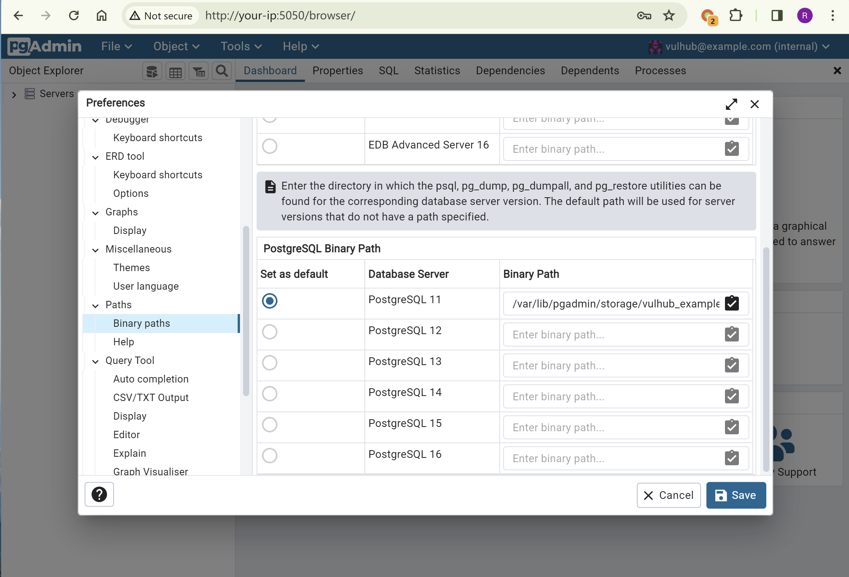Click the Filtered Rows toolbar icon
This screenshot has width=849, height=577.
(199, 71)
